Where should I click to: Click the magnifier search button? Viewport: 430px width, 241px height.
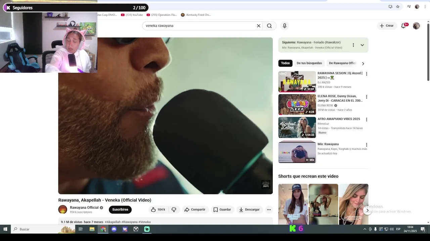pyautogui.click(x=269, y=26)
